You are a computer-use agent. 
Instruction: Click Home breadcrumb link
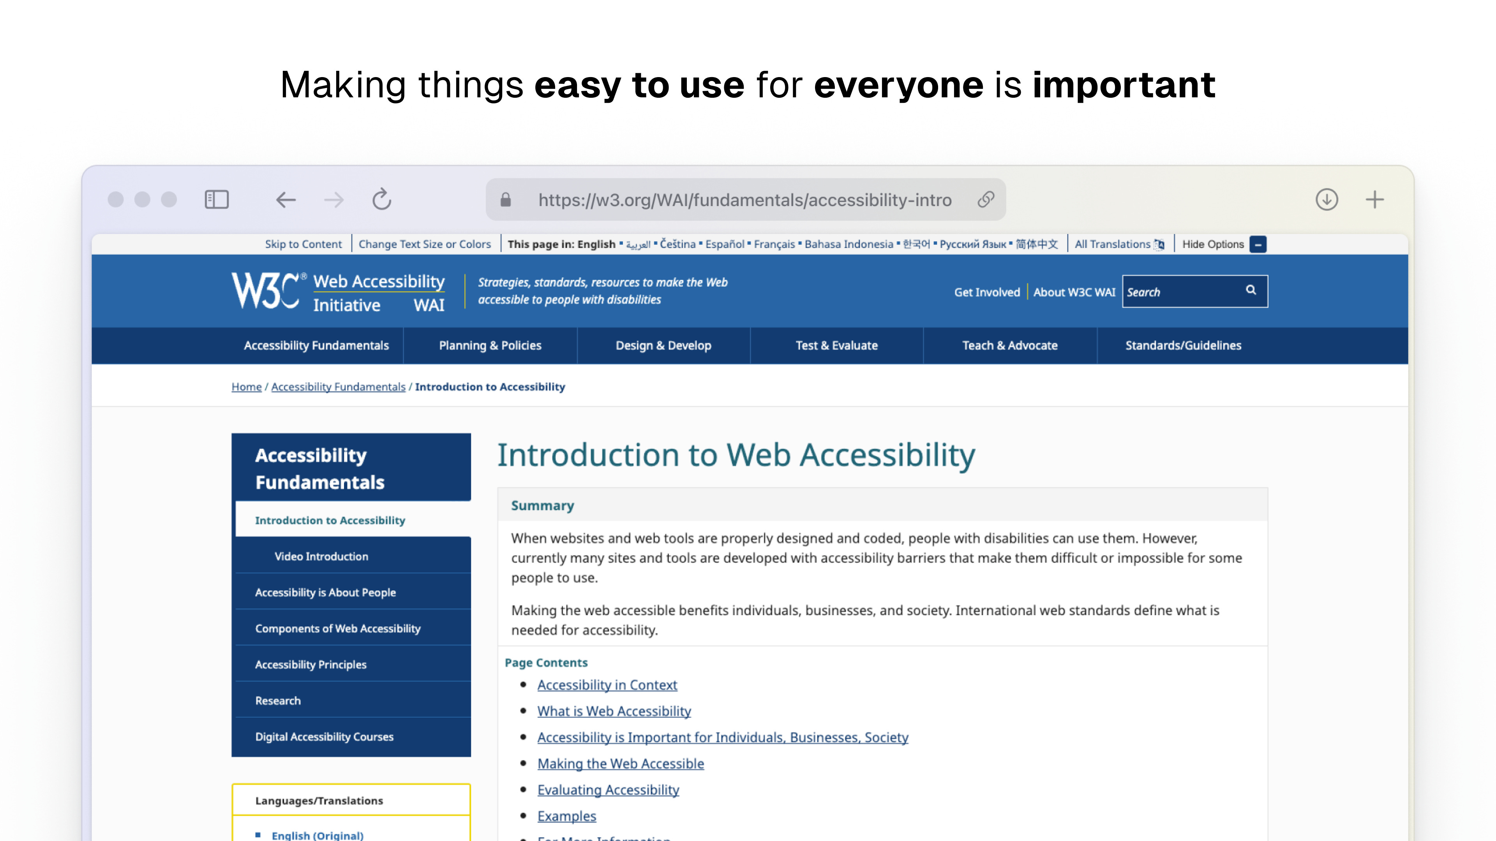click(x=246, y=387)
